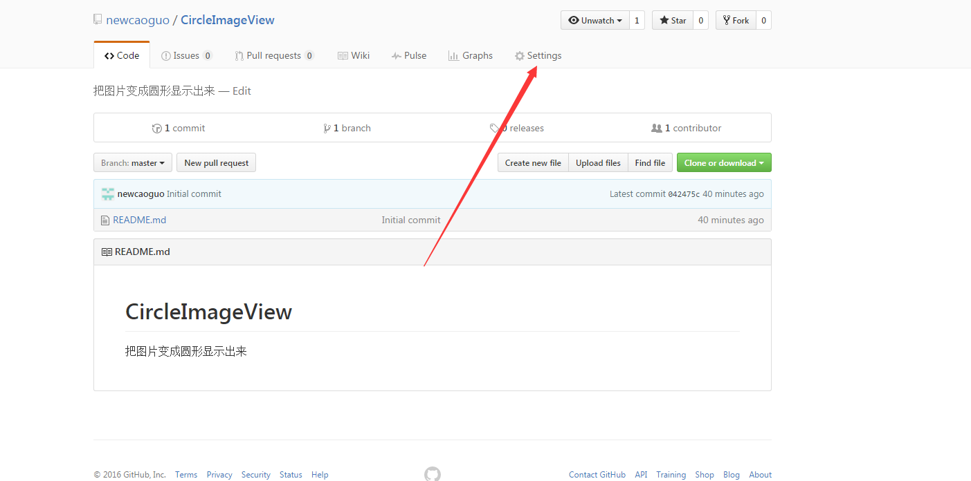Click the newcaoguo avatar icon in commit row
This screenshot has height=481, width=971.
(107, 194)
